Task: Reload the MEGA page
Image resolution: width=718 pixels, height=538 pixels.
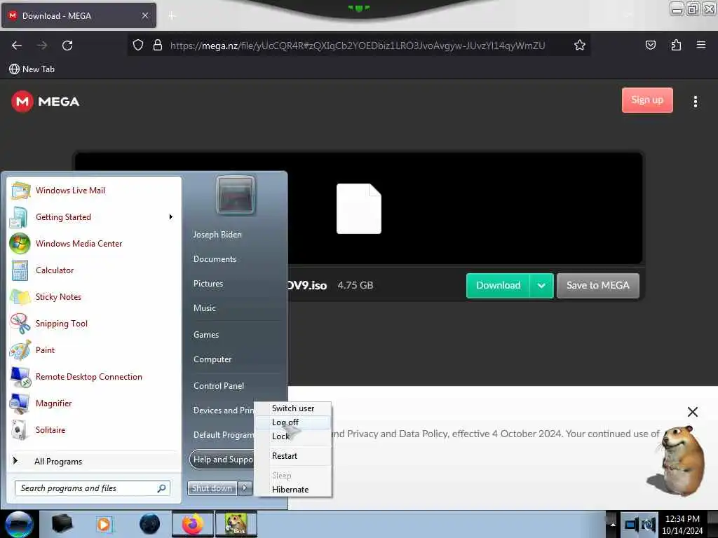Action: 67,46
